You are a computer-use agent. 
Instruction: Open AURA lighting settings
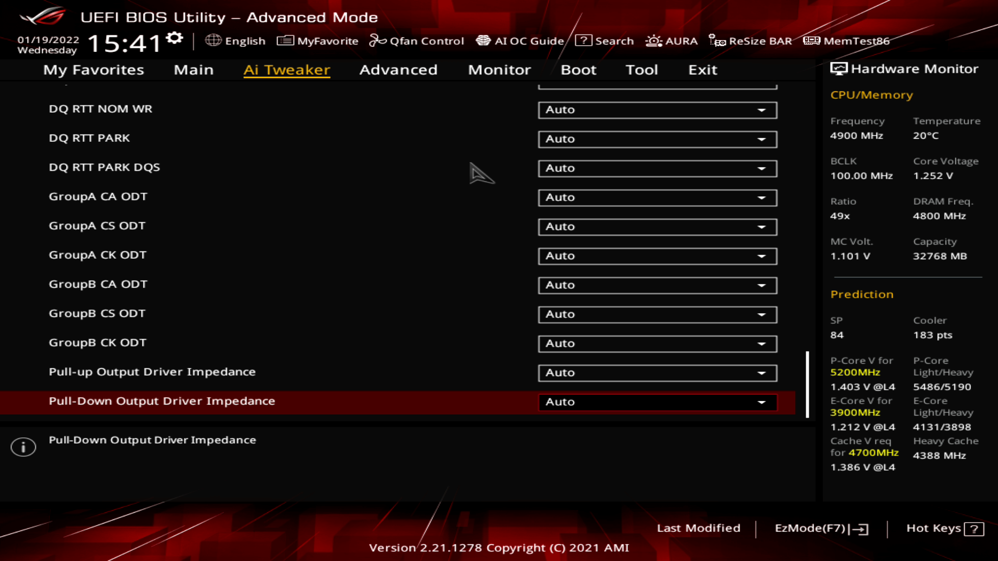[x=672, y=41]
